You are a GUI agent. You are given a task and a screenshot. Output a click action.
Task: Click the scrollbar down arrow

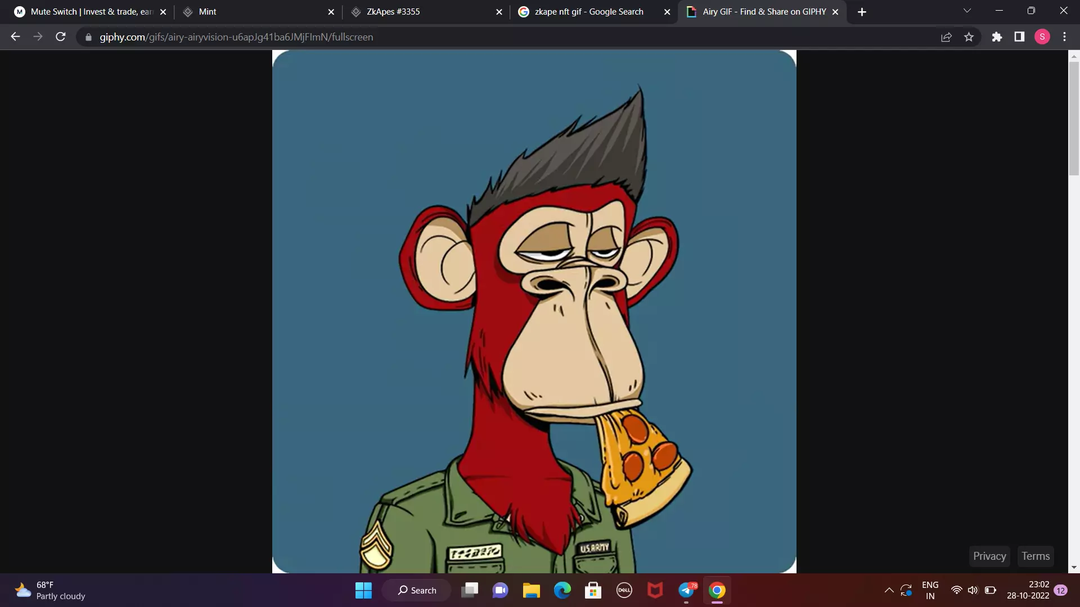1074,568
